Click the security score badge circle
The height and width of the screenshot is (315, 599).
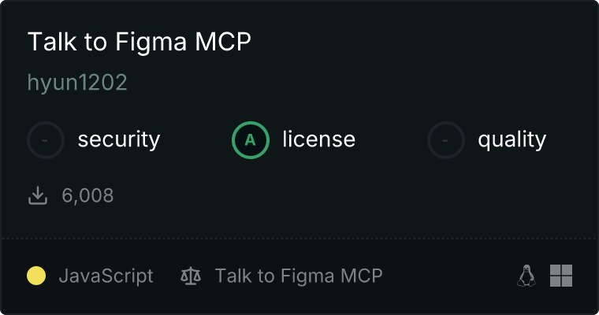tap(46, 140)
